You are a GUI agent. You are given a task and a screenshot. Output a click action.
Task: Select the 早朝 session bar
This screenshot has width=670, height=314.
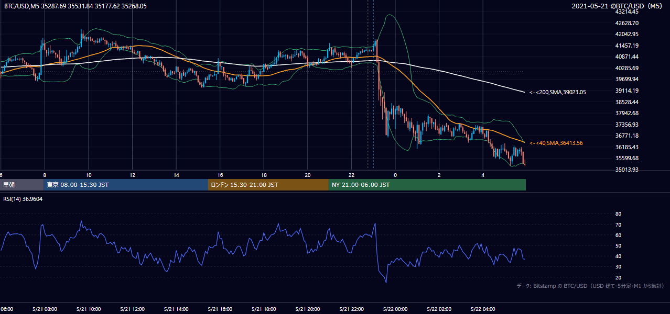22,185
